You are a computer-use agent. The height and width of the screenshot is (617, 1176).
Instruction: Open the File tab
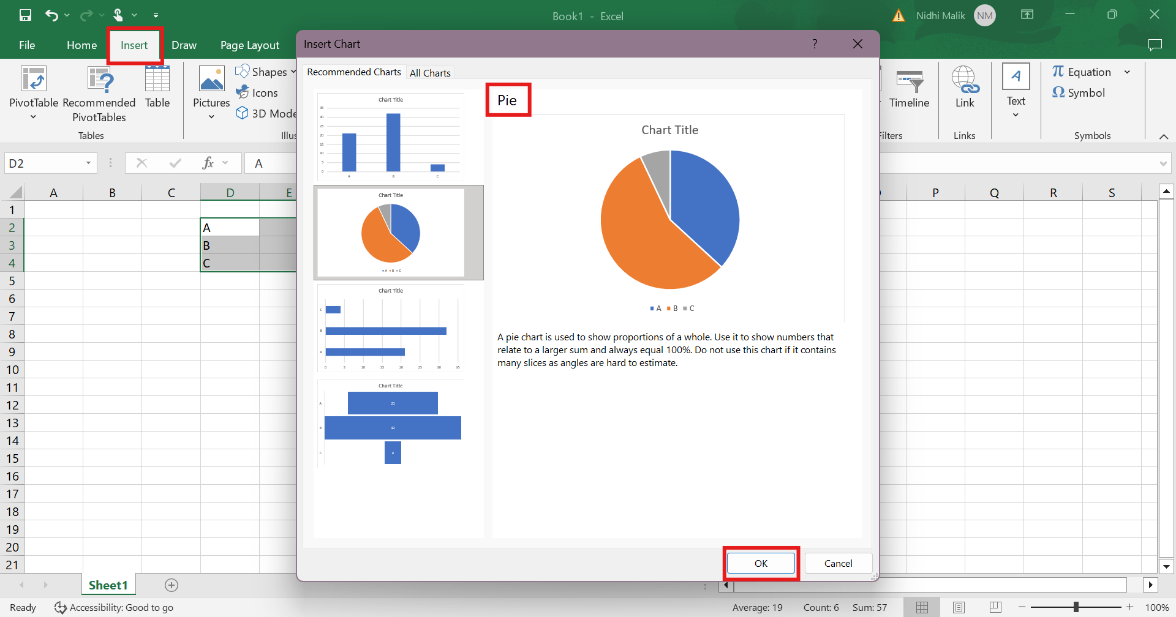pos(27,45)
